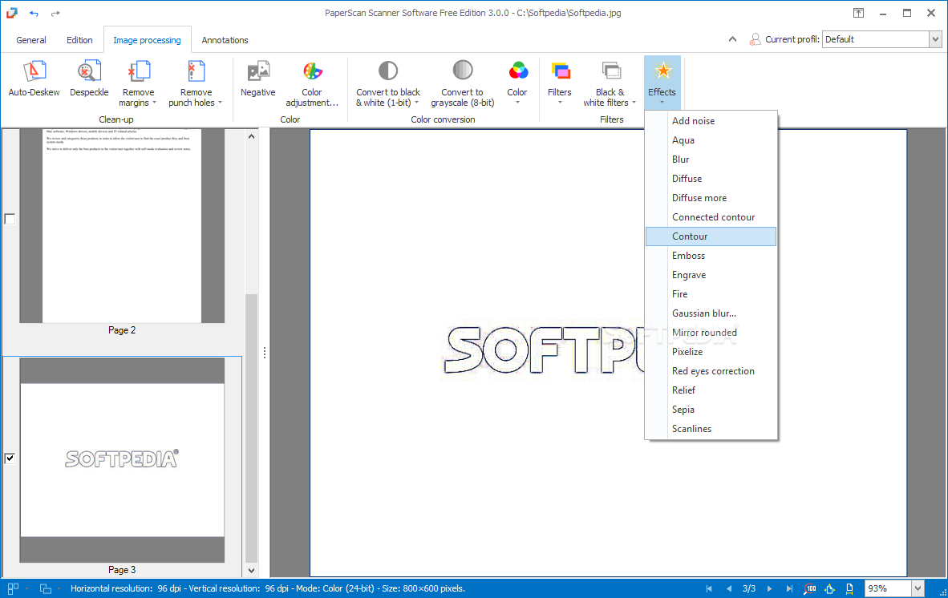
Task: Apply the Connected contour effect
Action: (711, 217)
